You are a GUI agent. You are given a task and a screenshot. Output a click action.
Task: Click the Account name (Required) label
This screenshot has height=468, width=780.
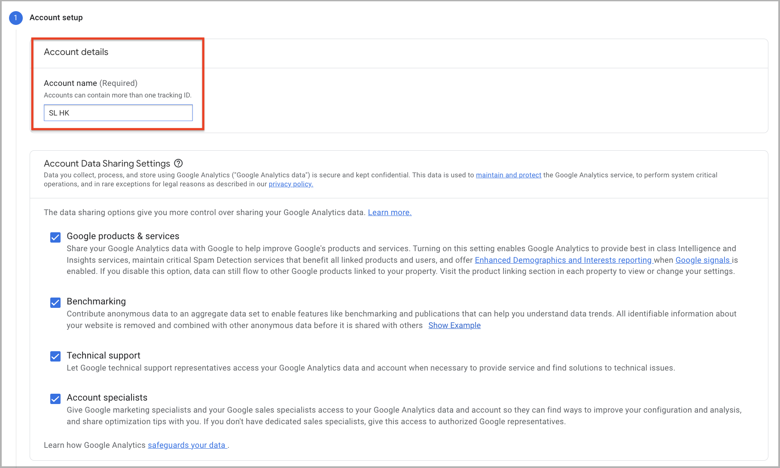pyautogui.click(x=91, y=83)
